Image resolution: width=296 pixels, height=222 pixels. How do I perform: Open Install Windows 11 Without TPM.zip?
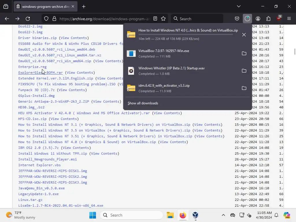pos(53,154)
